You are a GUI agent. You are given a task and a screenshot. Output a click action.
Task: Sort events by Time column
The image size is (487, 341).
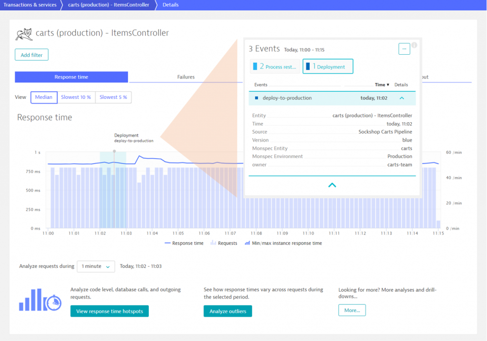click(381, 85)
